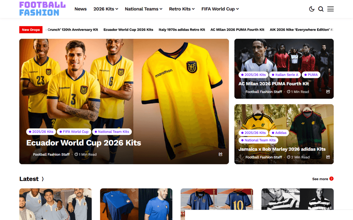
Task: Open the Latest section heading
Action: (29, 179)
